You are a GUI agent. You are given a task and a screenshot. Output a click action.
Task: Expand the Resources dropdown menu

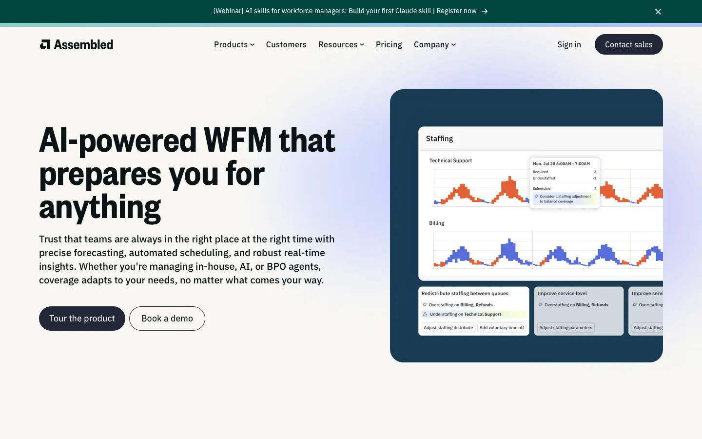[341, 44]
